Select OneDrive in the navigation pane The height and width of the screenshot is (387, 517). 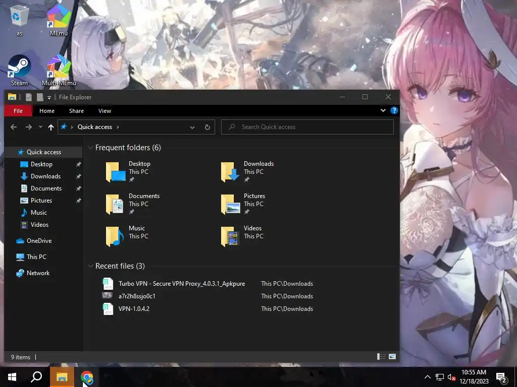[39, 241]
